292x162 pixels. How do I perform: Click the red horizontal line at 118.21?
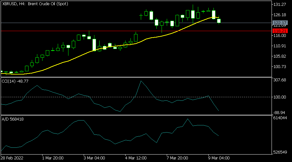point(136,31)
